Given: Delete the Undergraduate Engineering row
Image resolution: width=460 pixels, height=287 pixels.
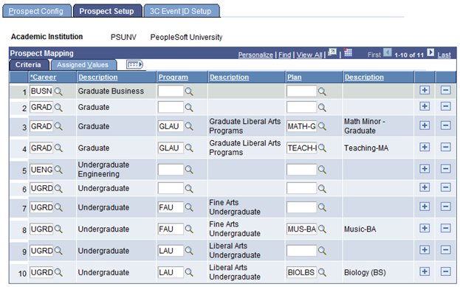Looking at the screenshot, I should 446,168.
